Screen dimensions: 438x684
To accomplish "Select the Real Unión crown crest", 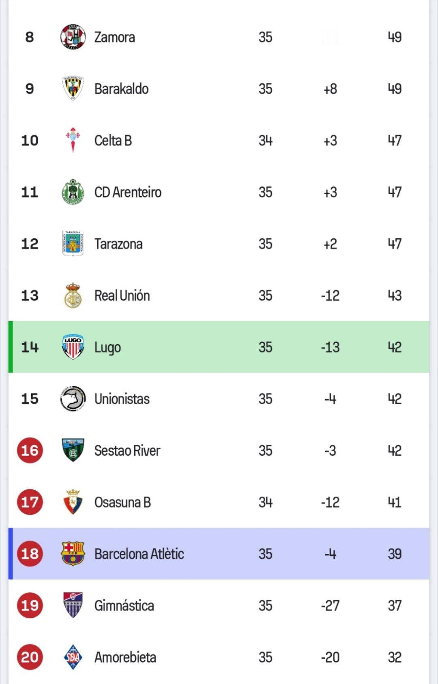I will click(x=73, y=295).
